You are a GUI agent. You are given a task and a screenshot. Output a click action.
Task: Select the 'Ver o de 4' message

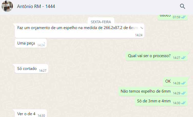pyautogui.click(x=31, y=113)
